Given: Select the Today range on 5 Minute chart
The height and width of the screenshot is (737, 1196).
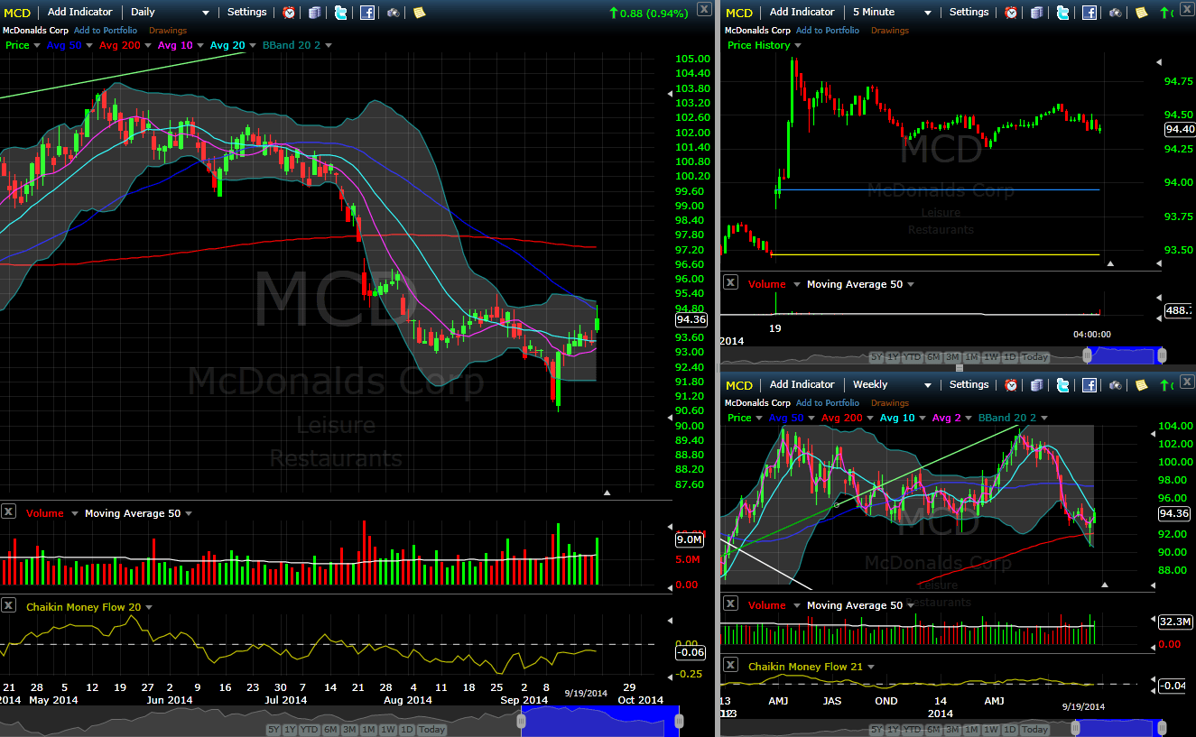Looking at the screenshot, I should 1034,357.
